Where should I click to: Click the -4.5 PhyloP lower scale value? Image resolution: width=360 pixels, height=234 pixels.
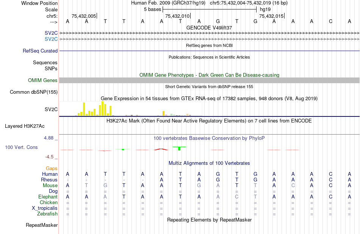[x=49, y=157]
